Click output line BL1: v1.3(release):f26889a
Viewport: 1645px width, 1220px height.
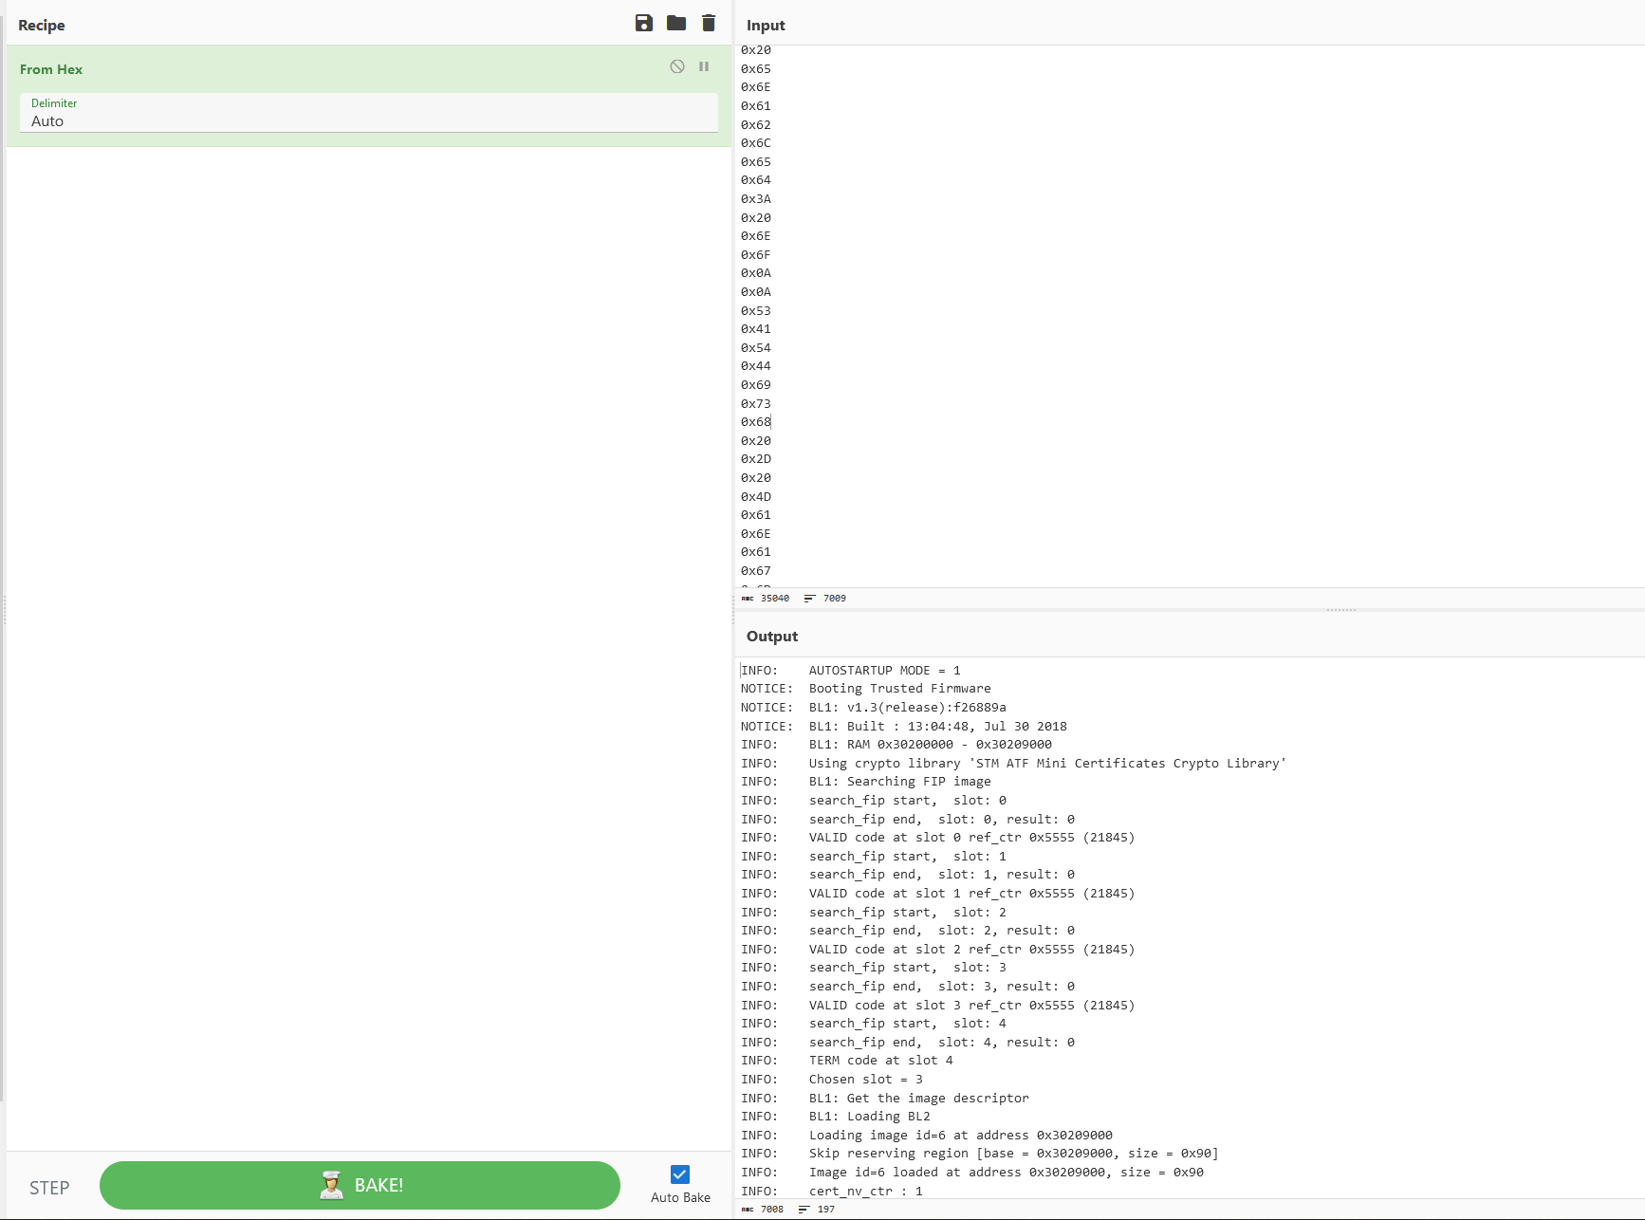coord(874,708)
